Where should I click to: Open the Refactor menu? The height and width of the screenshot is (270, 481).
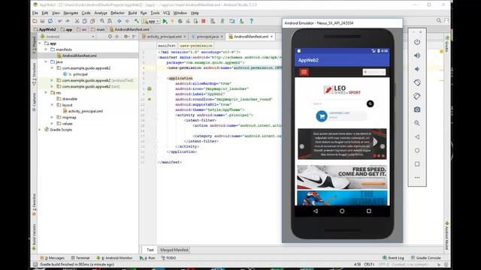117,13
